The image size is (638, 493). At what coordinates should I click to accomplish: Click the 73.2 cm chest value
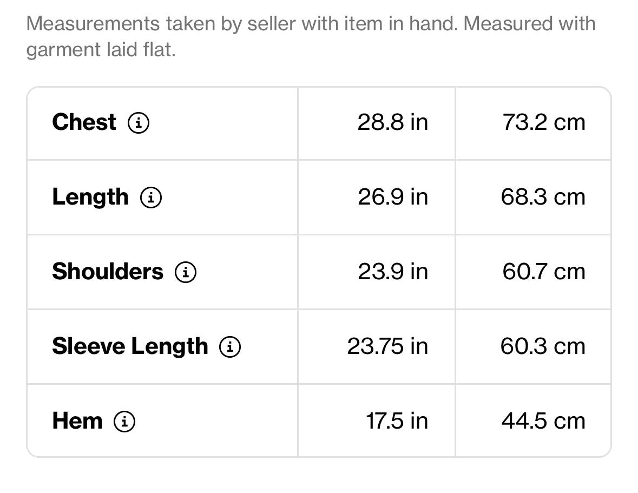click(x=544, y=122)
